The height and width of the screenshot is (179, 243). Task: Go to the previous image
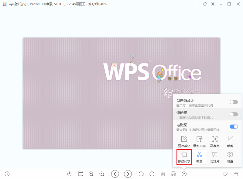[115, 174]
